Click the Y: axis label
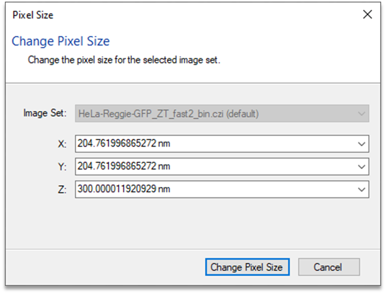This screenshot has height=294, width=386. [x=62, y=167]
